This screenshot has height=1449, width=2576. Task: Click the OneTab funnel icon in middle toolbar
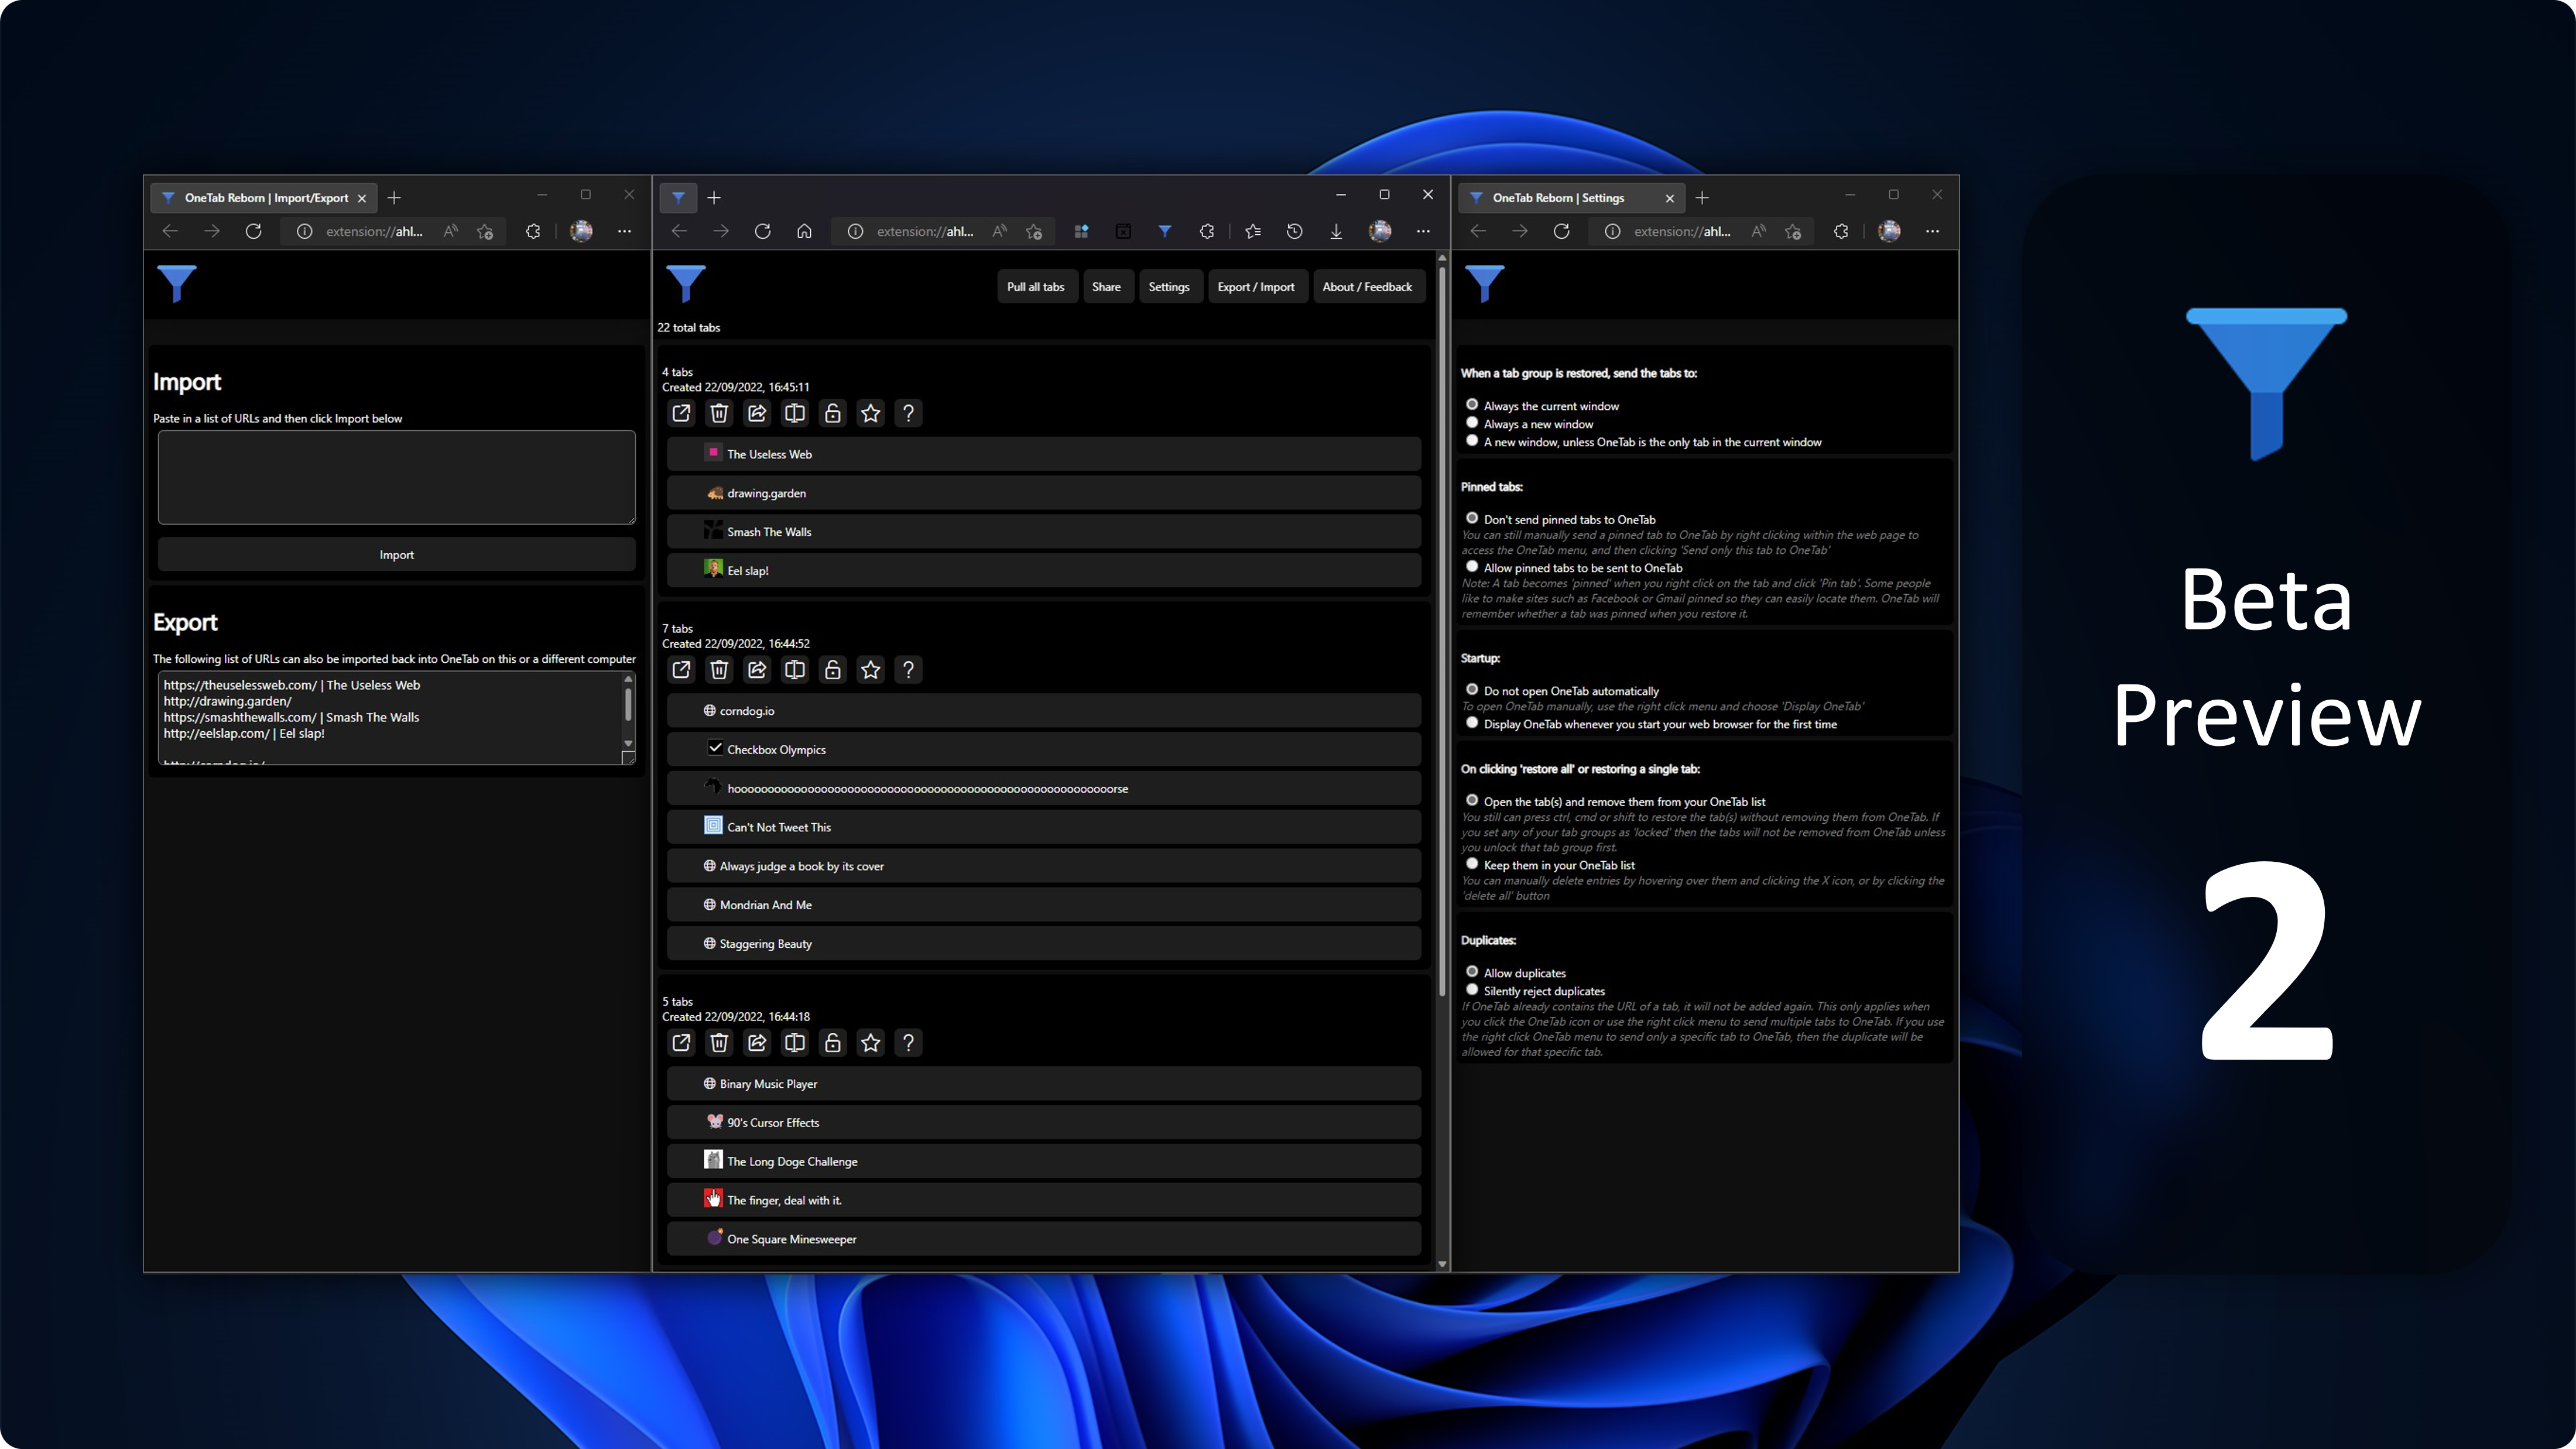(1165, 231)
